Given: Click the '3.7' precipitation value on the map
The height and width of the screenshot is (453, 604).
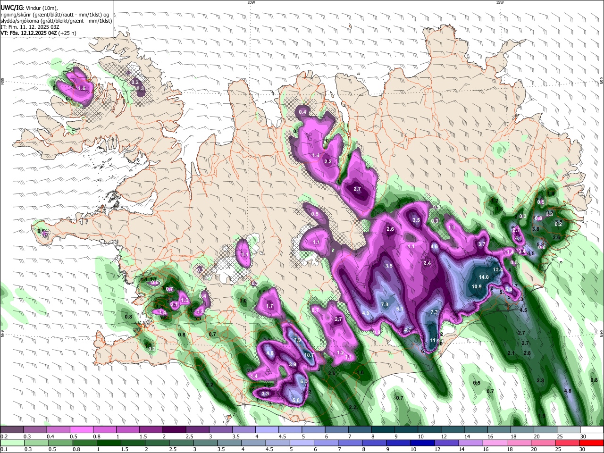Looking at the screenshot, I should click(482, 244).
